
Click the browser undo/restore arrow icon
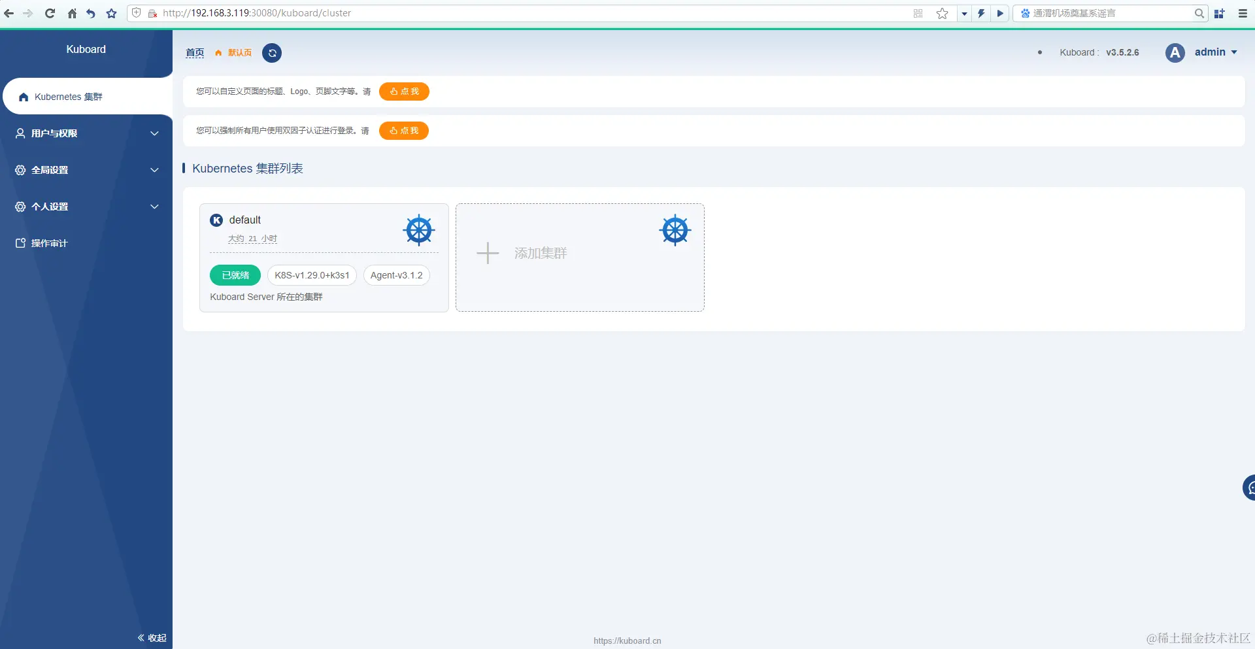(91, 13)
